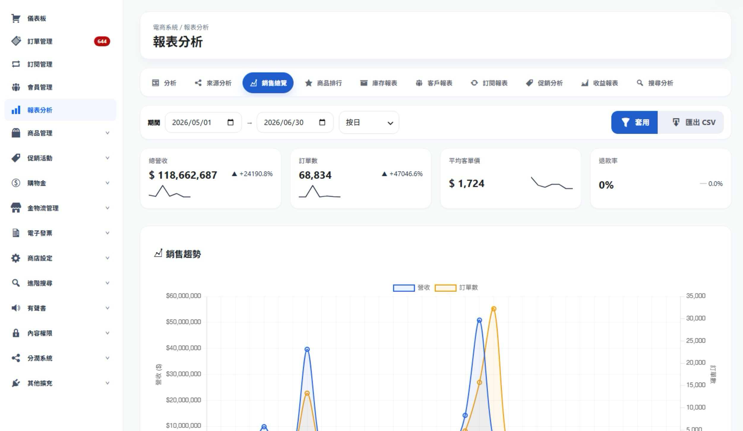
Task: Click the highest blue 營收 data point
Action: (479, 320)
